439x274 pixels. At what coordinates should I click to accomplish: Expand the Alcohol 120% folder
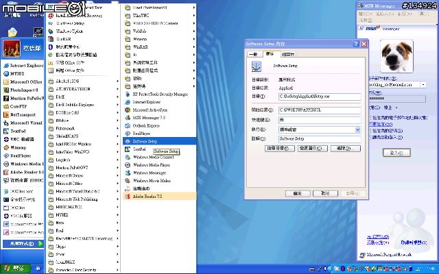coord(83,81)
